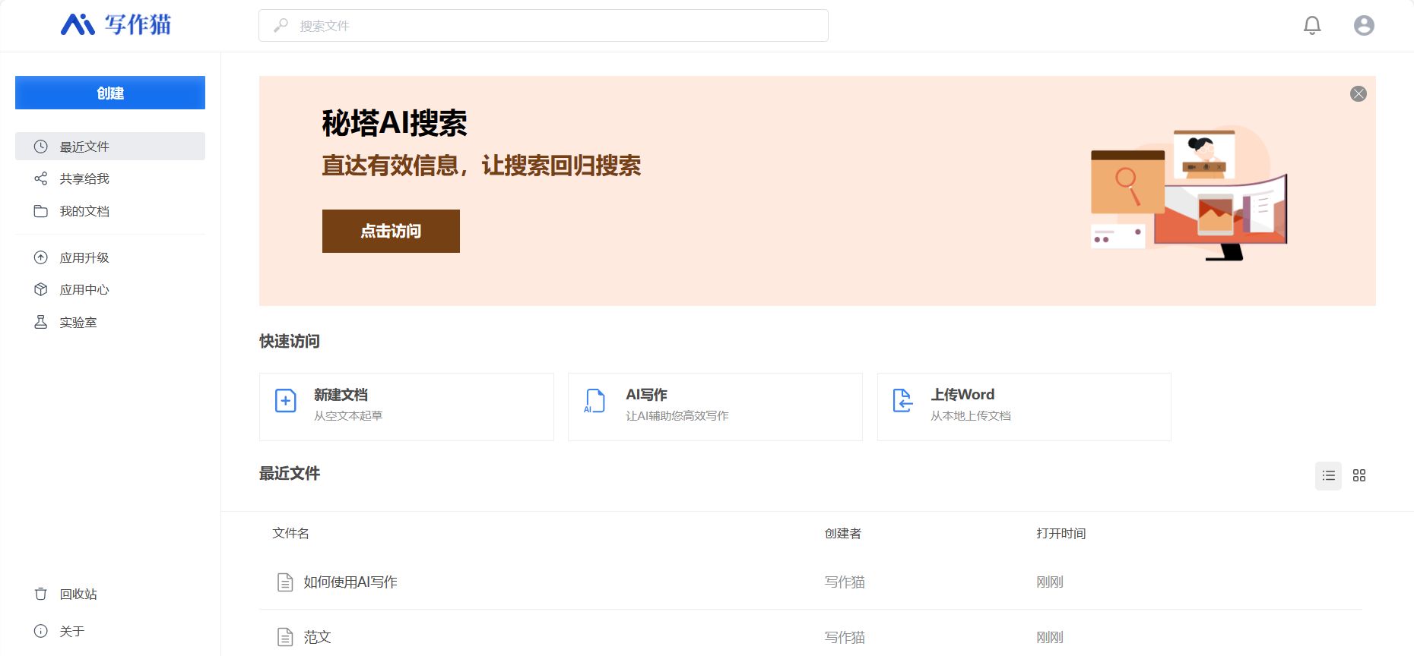Click the document icon of 如何使用AI写作

pos(285,582)
